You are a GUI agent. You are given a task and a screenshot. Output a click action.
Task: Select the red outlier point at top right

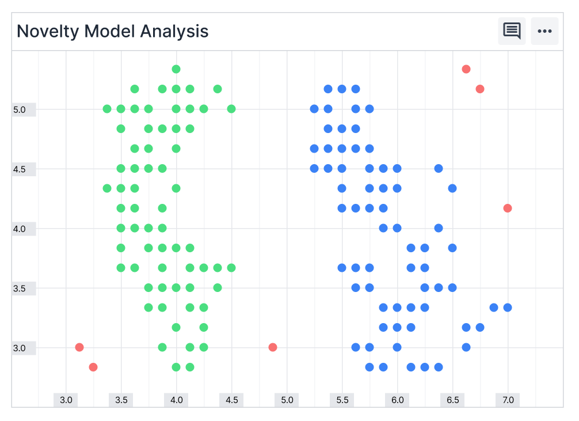(466, 69)
